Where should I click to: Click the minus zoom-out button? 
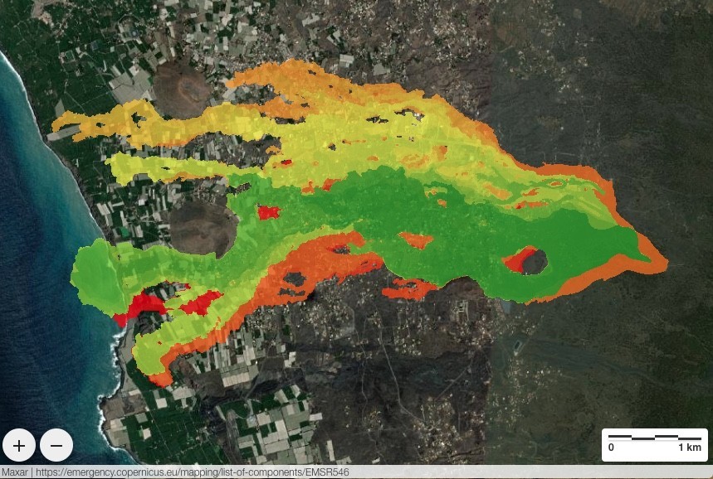click(x=56, y=446)
